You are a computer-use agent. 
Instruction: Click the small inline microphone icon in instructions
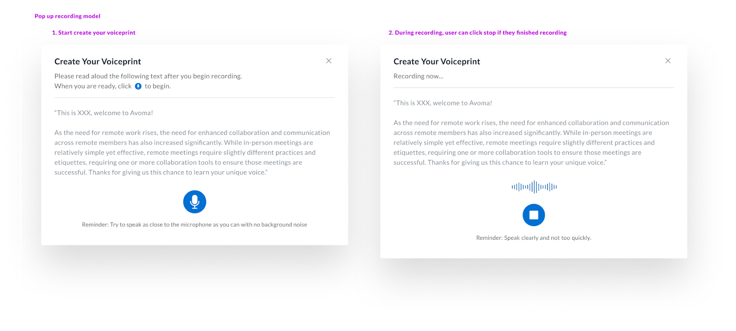[138, 86]
